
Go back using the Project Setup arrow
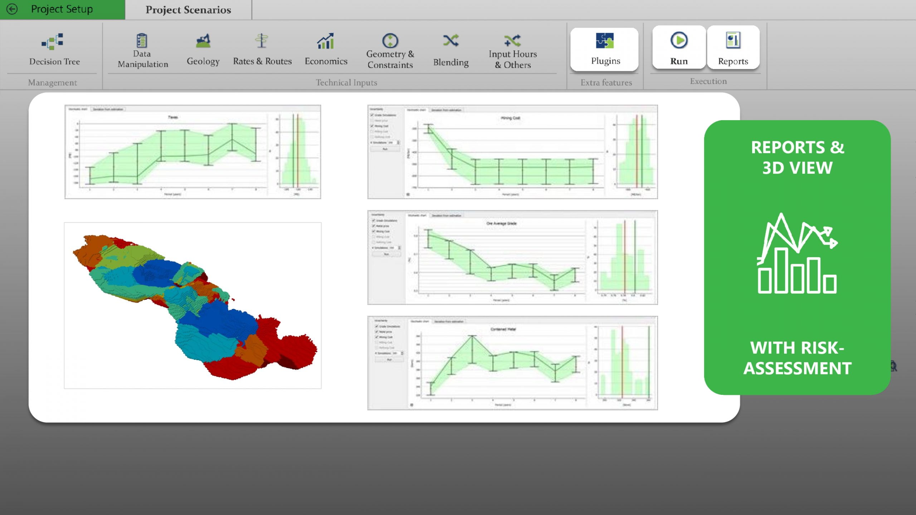[x=12, y=9]
